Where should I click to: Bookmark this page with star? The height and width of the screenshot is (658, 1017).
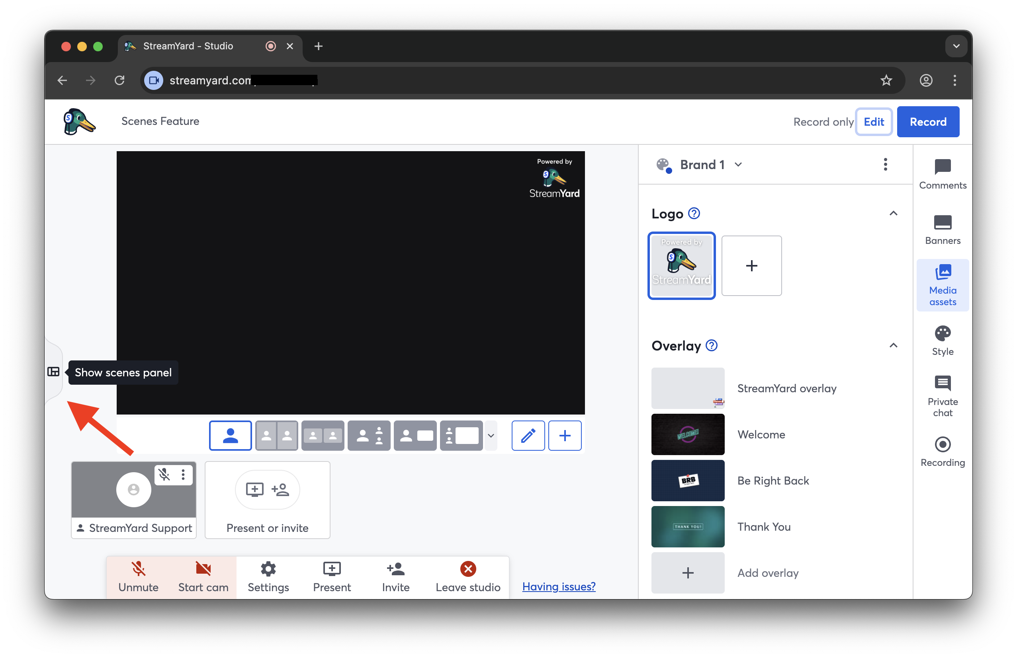[886, 80]
